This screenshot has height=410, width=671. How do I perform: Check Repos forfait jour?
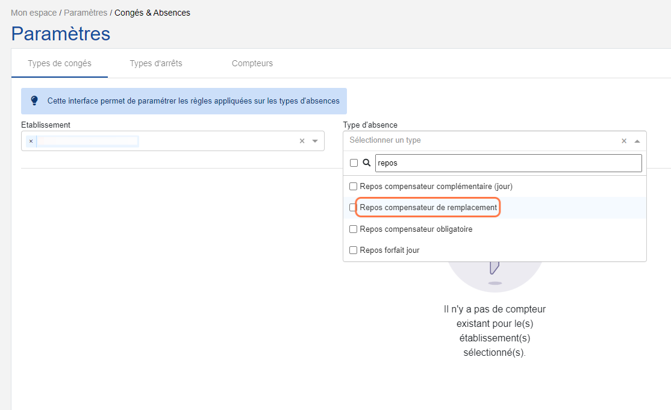click(353, 250)
